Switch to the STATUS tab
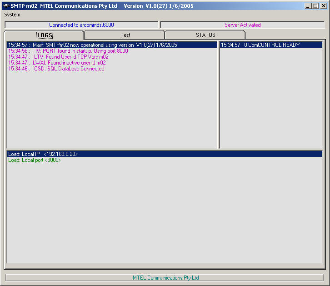The image size is (330, 286). coord(205,35)
